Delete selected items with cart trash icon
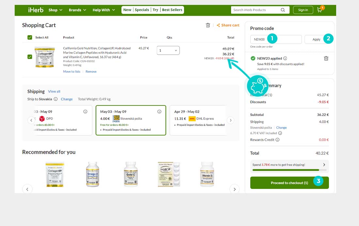This screenshot has width=359, height=226. click(x=208, y=25)
